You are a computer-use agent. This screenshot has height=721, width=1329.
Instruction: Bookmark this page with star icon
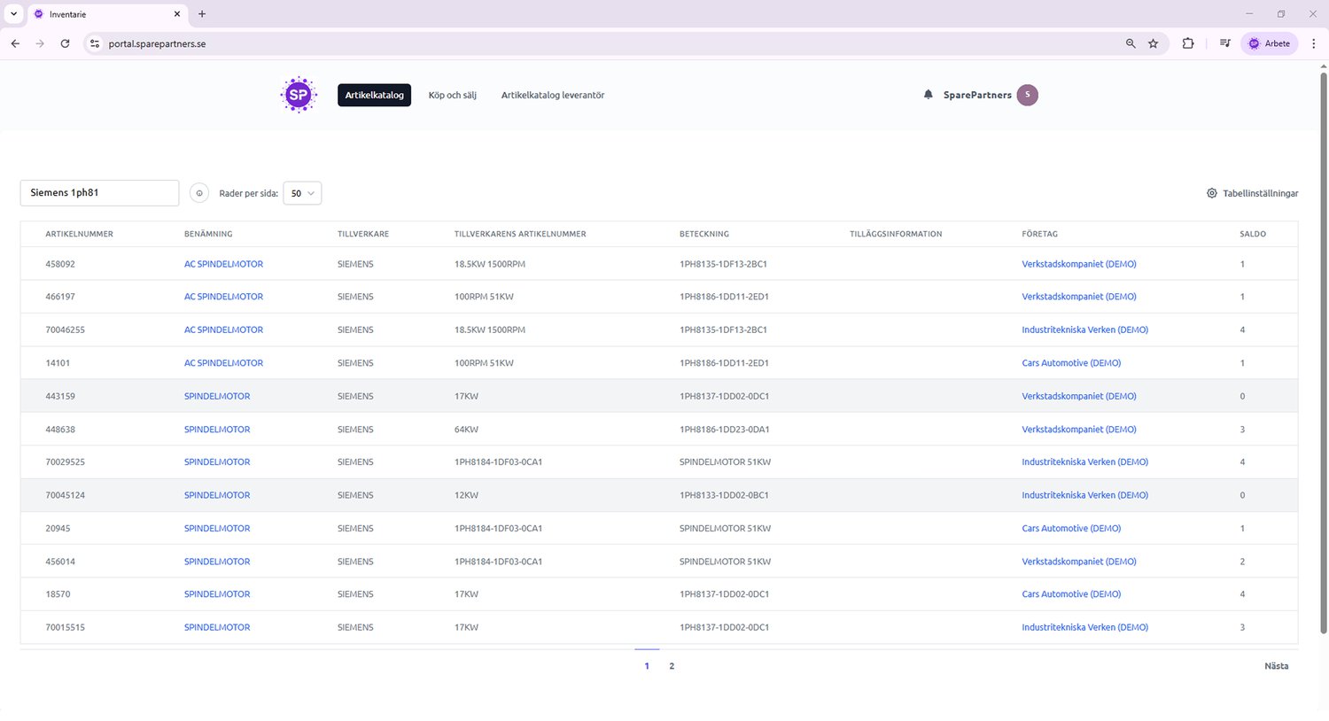click(1153, 43)
